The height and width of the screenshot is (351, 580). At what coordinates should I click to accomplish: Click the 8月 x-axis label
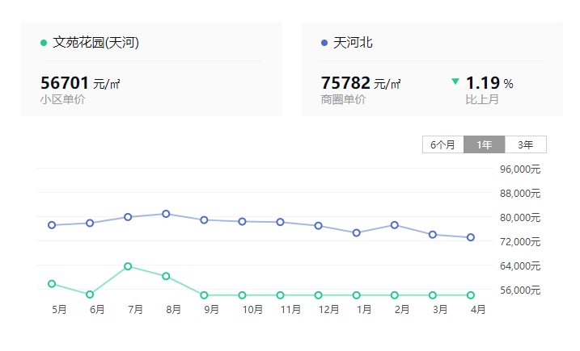pyautogui.click(x=173, y=309)
